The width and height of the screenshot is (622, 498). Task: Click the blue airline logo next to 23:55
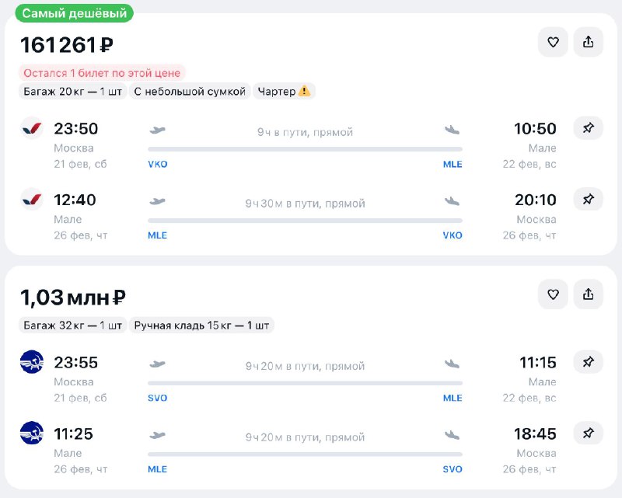32,362
